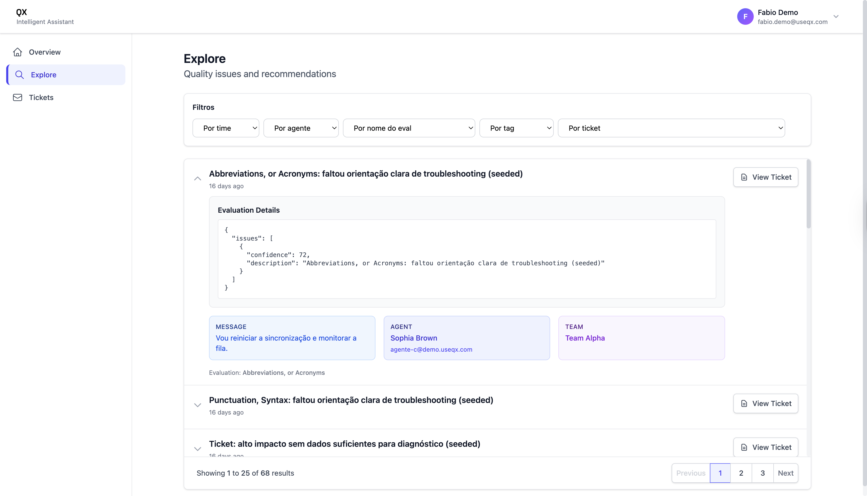Open the Por ticket filter dropdown
Screen dimensions: 867x496
pos(671,128)
